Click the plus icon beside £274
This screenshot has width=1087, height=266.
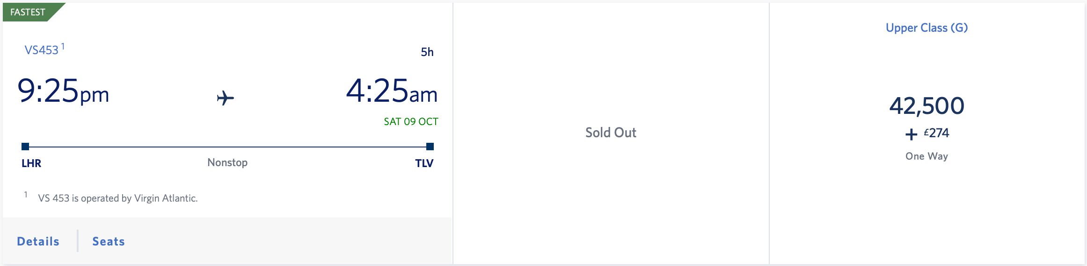[911, 134]
